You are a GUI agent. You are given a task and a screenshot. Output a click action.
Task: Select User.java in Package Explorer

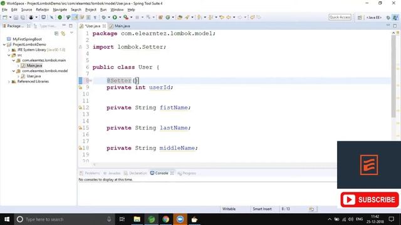tap(31, 76)
